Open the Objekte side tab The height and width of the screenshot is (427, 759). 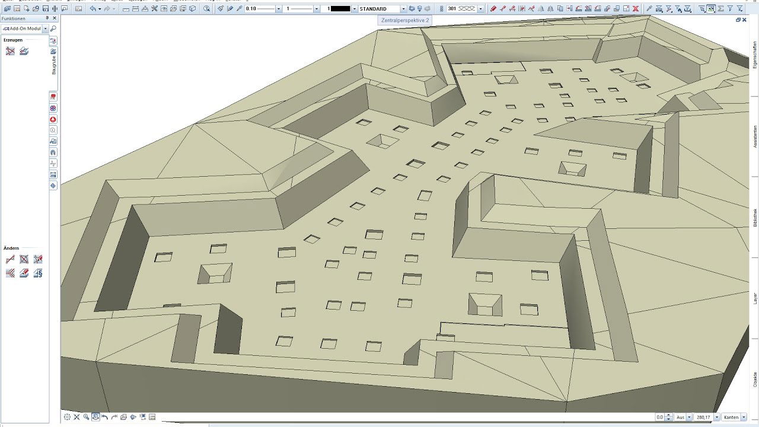tap(755, 378)
